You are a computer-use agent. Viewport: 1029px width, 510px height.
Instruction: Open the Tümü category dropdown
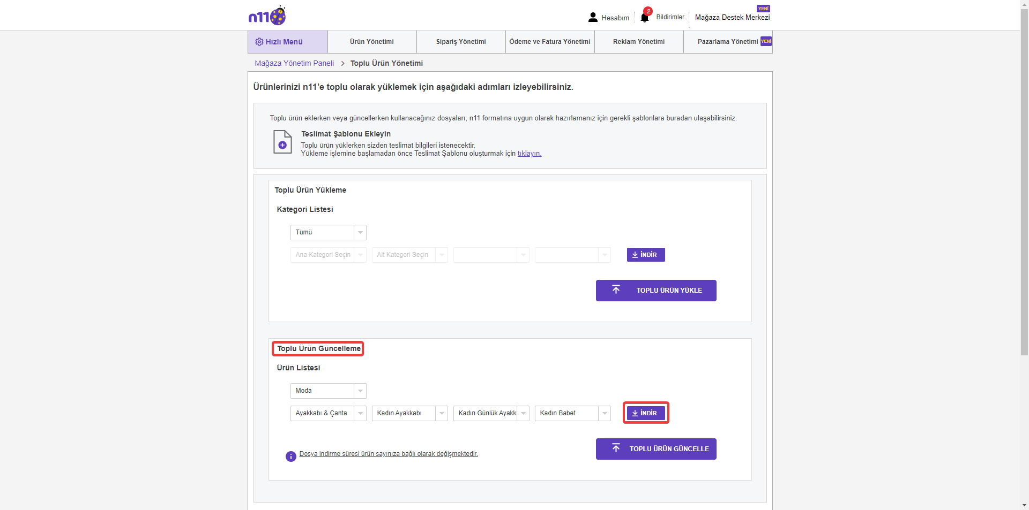click(329, 232)
